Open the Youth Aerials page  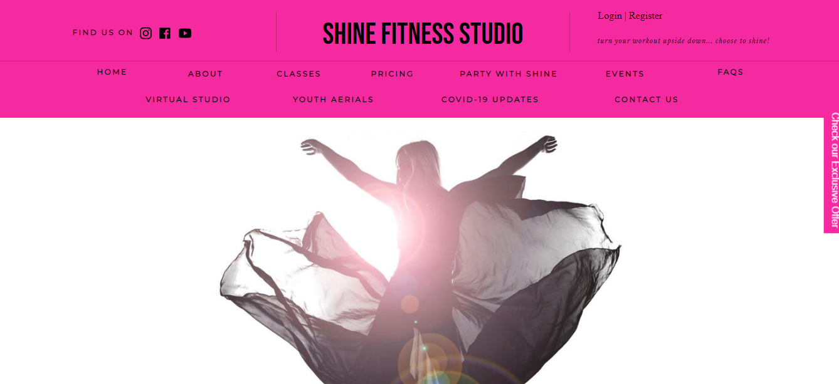coord(333,100)
